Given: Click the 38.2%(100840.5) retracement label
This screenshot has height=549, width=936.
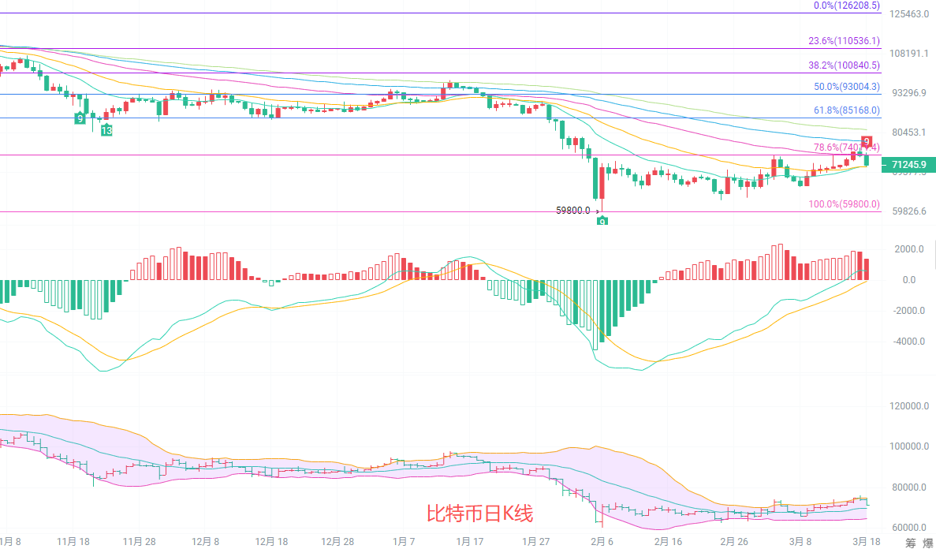Looking at the screenshot, I should (x=844, y=65).
